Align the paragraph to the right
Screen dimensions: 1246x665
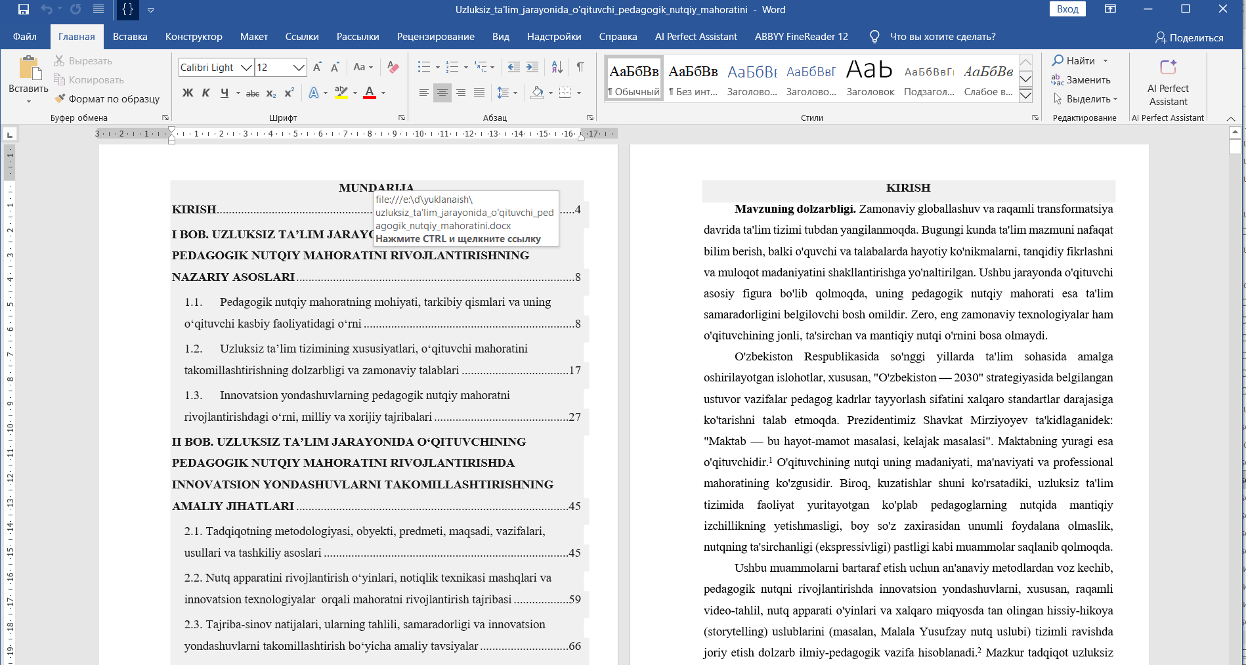[x=461, y=93]
